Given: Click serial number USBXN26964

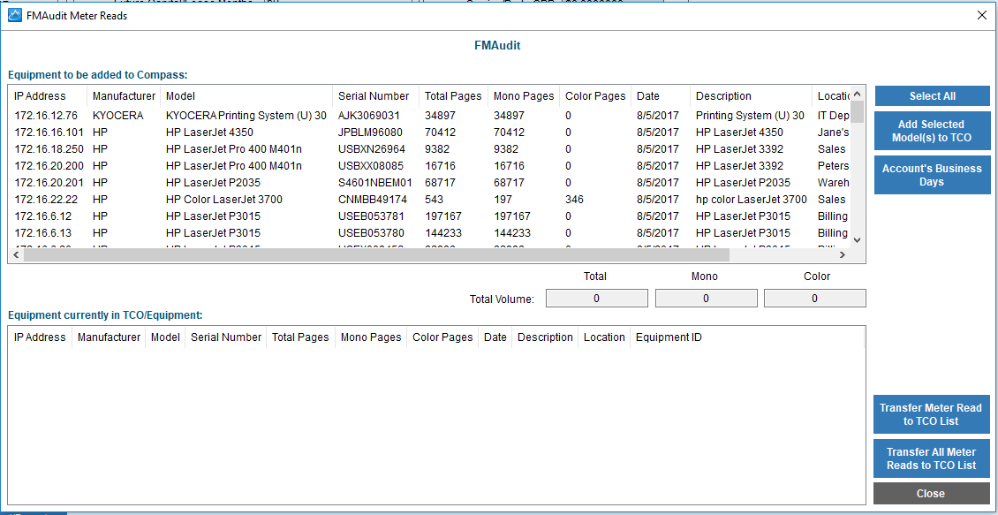Looking at the screenshot, I should point(372,149).
